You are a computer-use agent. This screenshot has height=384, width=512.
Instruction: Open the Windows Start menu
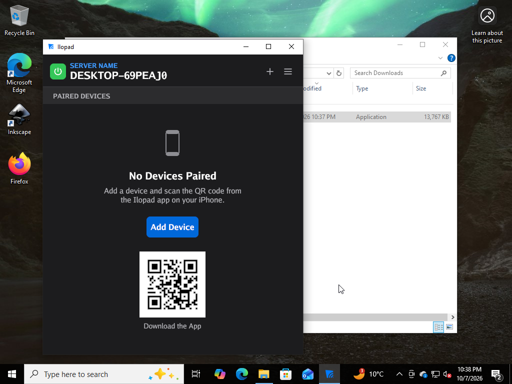[x=12, y=374]
